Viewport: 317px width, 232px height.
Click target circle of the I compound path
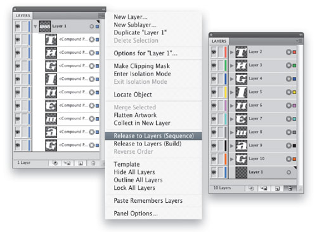91,79
